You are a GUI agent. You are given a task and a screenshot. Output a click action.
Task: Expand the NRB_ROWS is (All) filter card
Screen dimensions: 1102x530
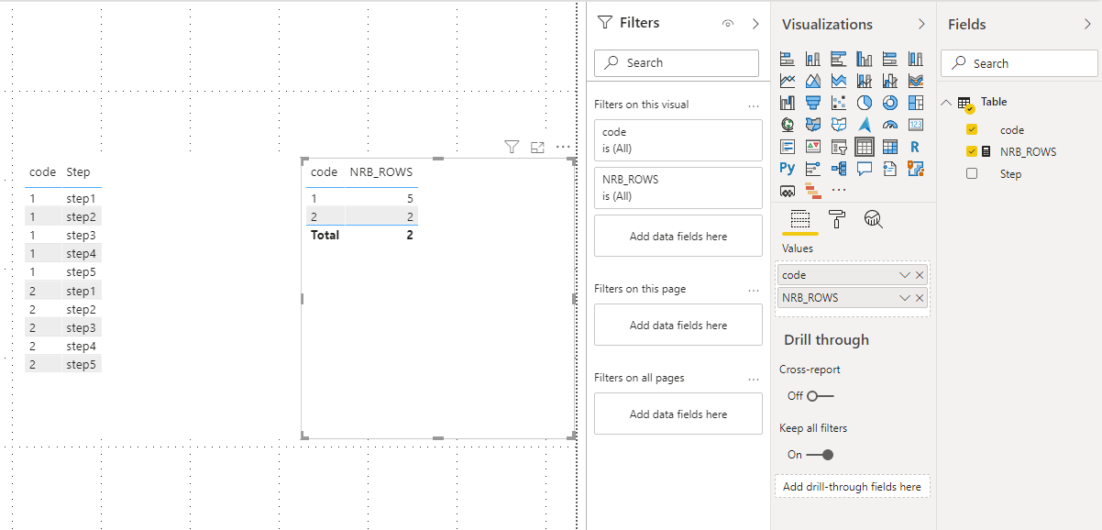pos(678,188)
